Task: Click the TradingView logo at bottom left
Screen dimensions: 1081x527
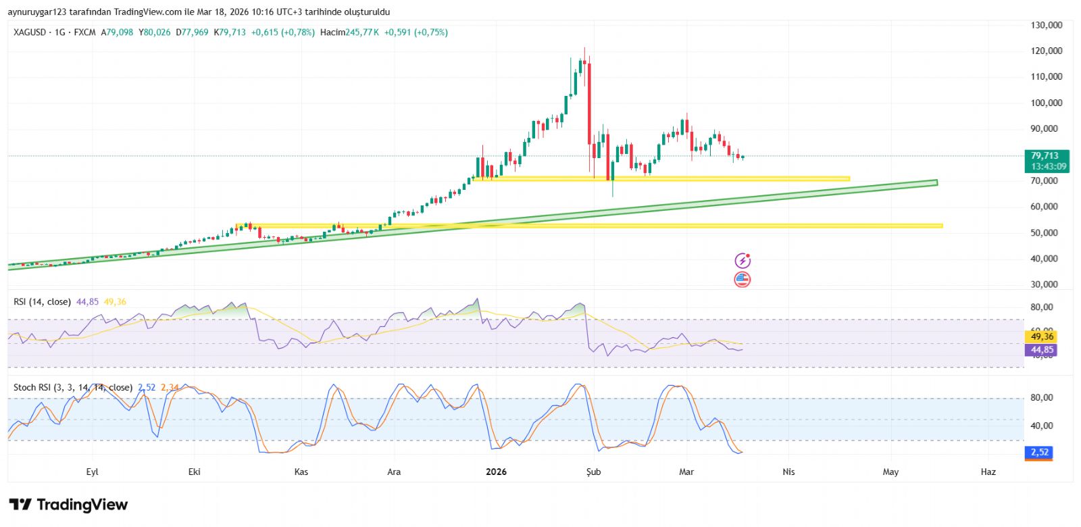Action: [68, 505]
